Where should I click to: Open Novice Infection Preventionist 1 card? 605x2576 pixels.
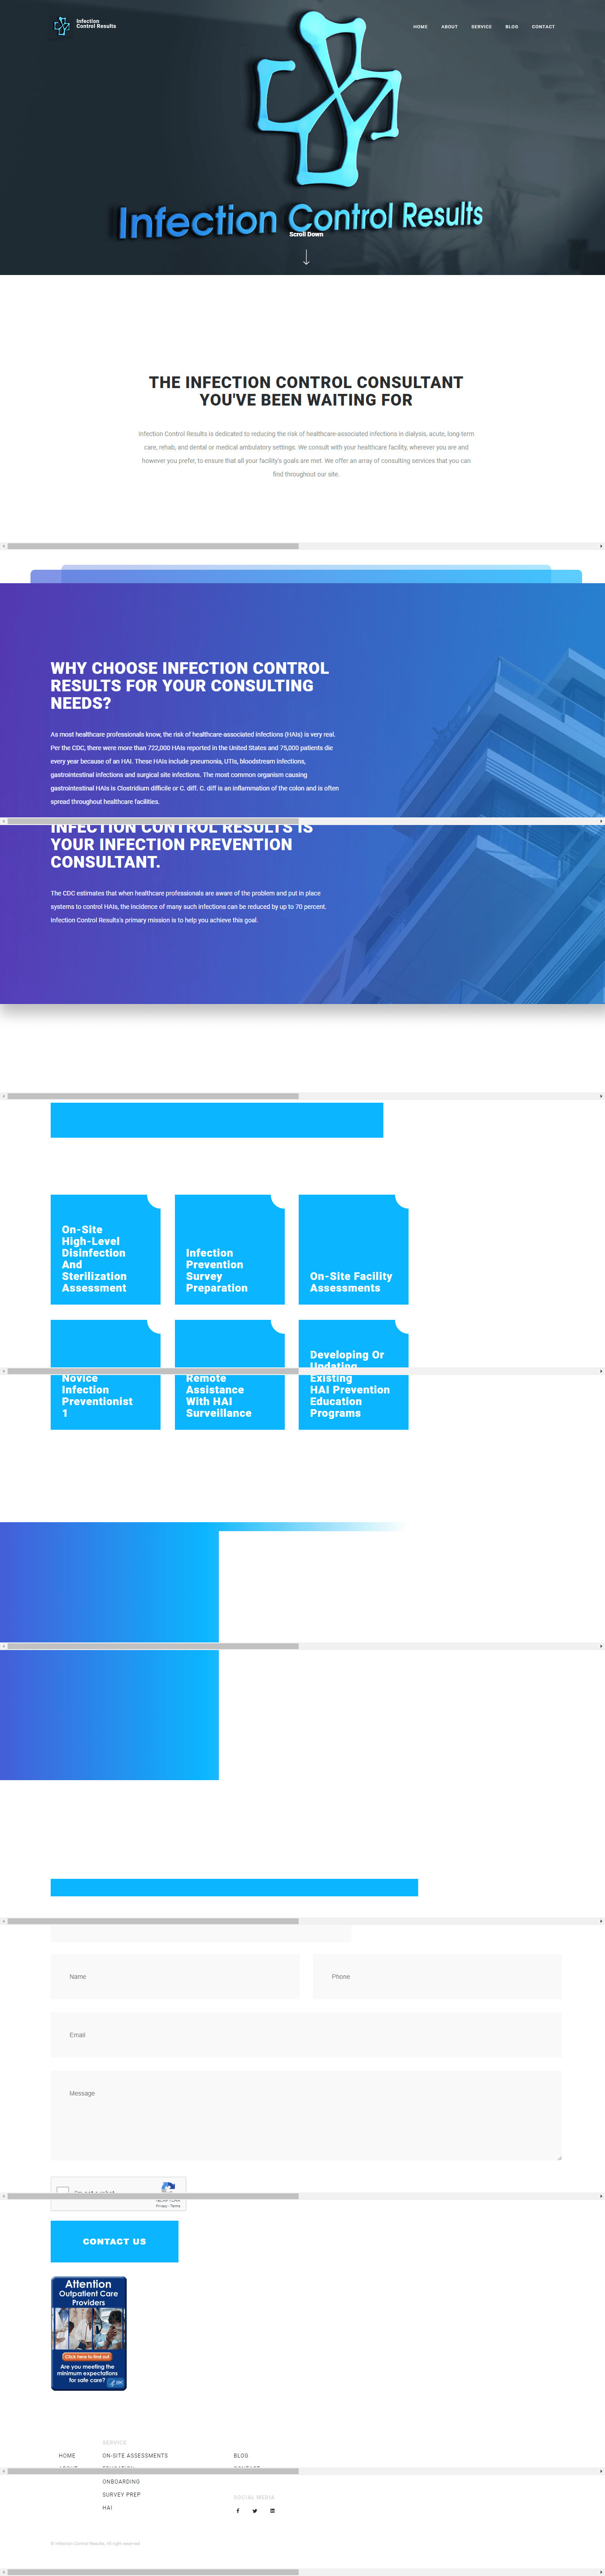pyautogui.click(x=105, y=1374)
